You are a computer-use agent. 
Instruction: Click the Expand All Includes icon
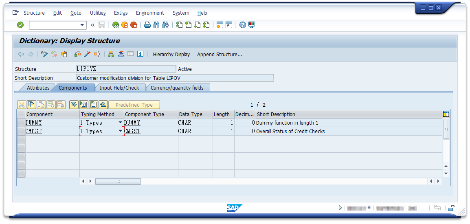click(73, 105)
